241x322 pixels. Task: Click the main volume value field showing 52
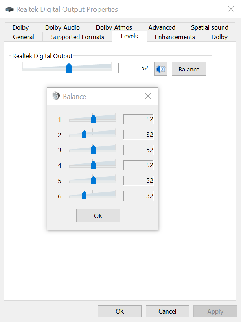coord(133,68)
